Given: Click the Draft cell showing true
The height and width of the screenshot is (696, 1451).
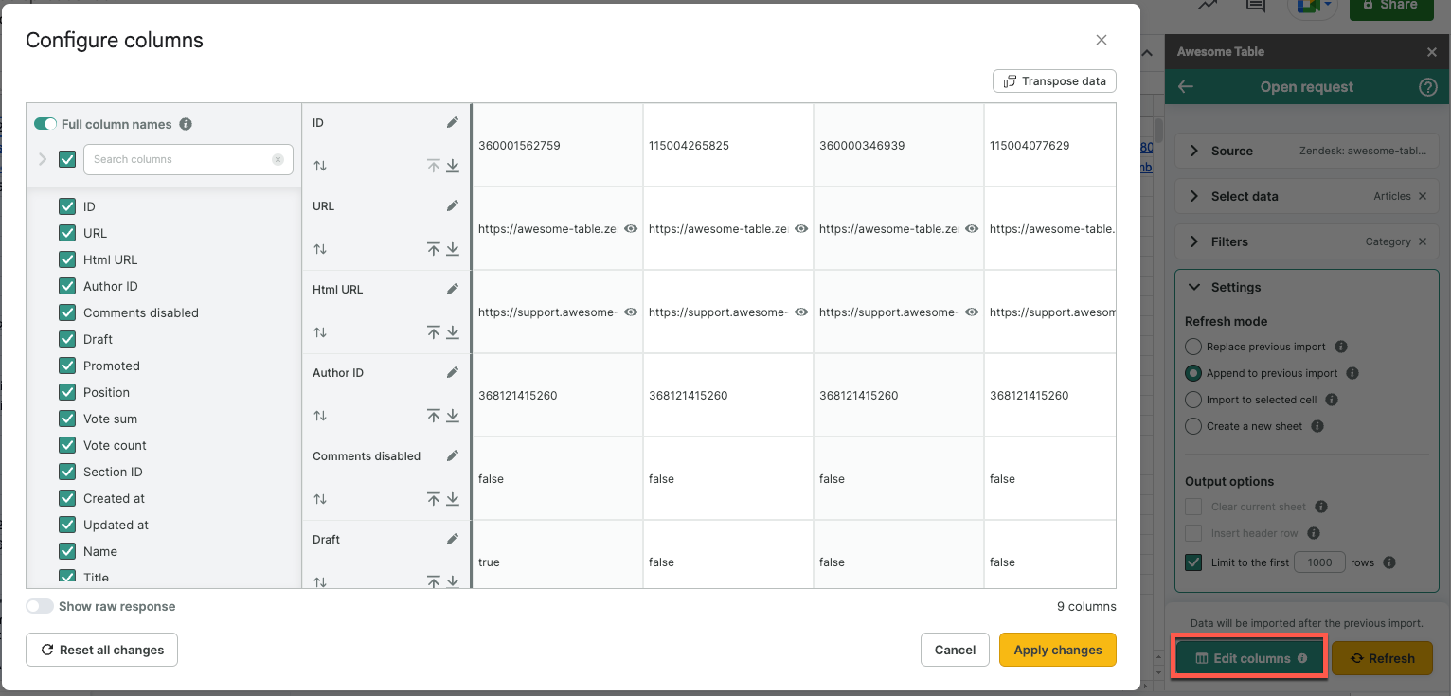Looking at the screenshot, I should [x=489, y=562].
